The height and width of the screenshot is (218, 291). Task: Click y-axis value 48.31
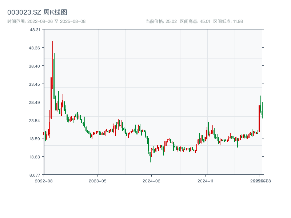[x=35, y=30]
